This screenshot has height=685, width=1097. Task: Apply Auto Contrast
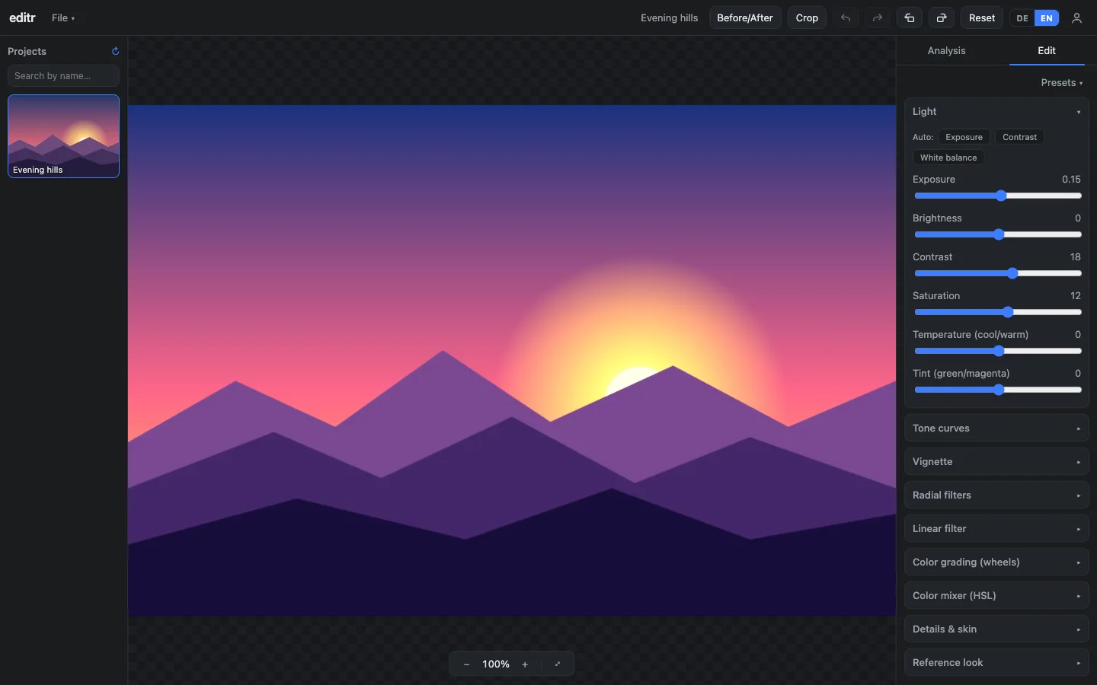(x=1019, y=137)
